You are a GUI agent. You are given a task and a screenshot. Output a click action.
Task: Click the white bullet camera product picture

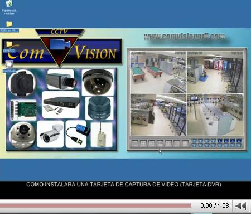[x=50, y=134]
